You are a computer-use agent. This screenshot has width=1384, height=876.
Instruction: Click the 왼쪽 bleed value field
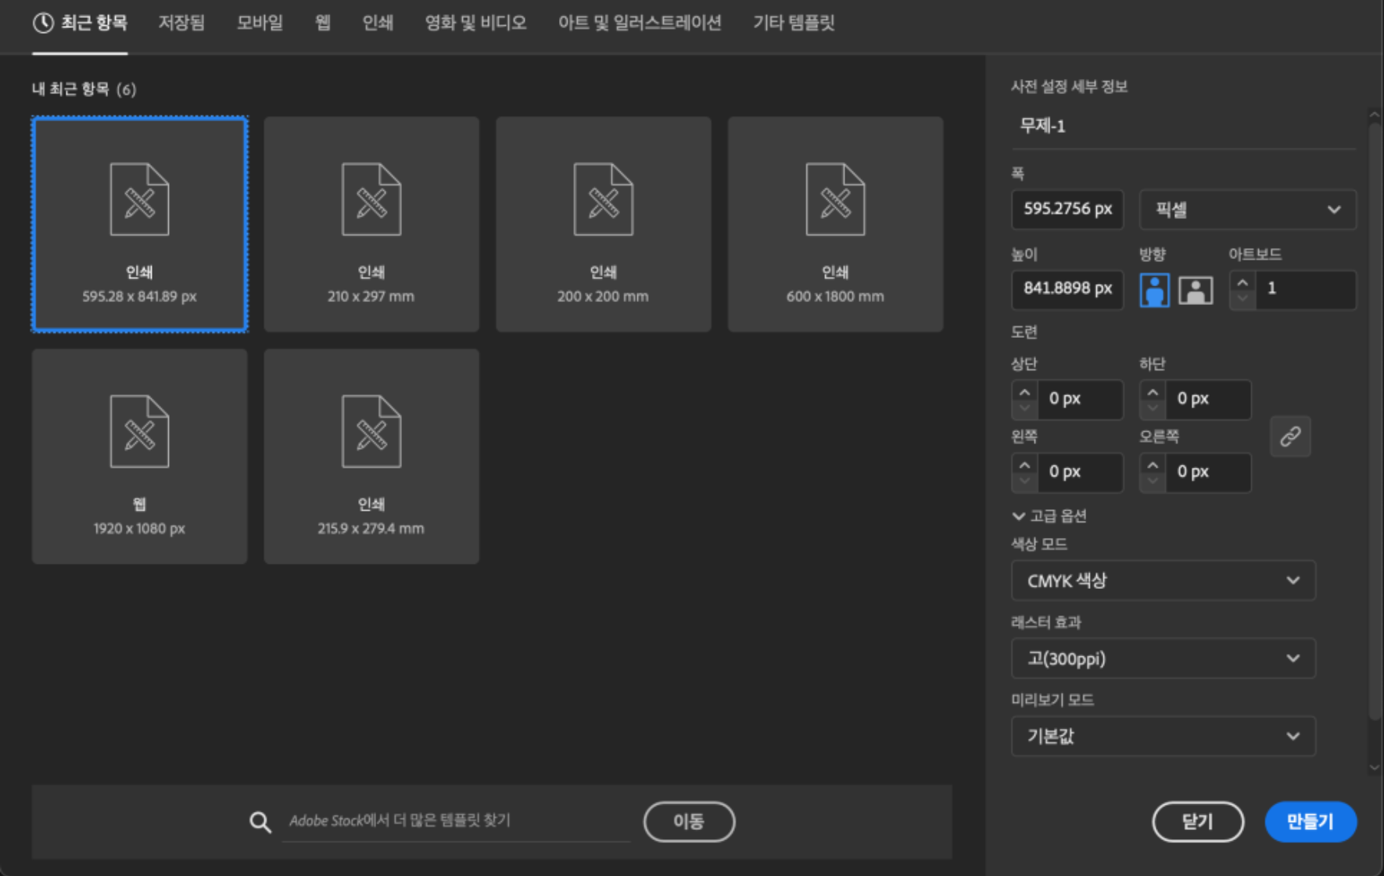pos(1081,472)
